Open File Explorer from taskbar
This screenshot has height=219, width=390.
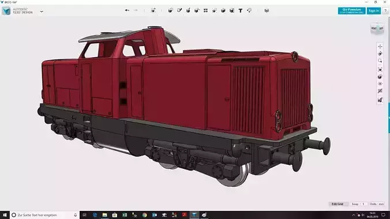point(105,215)
